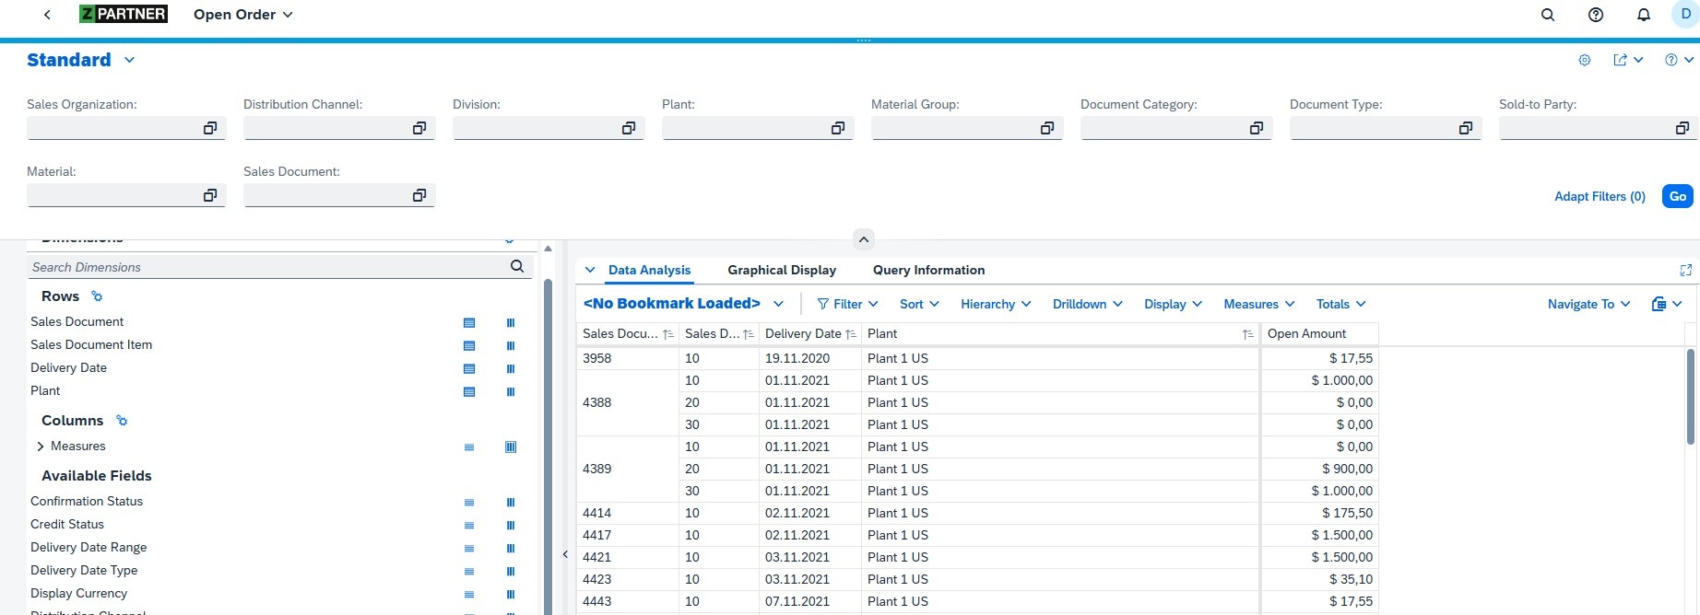
Task: Click the help question mark icon in header
Action: 1596,15
